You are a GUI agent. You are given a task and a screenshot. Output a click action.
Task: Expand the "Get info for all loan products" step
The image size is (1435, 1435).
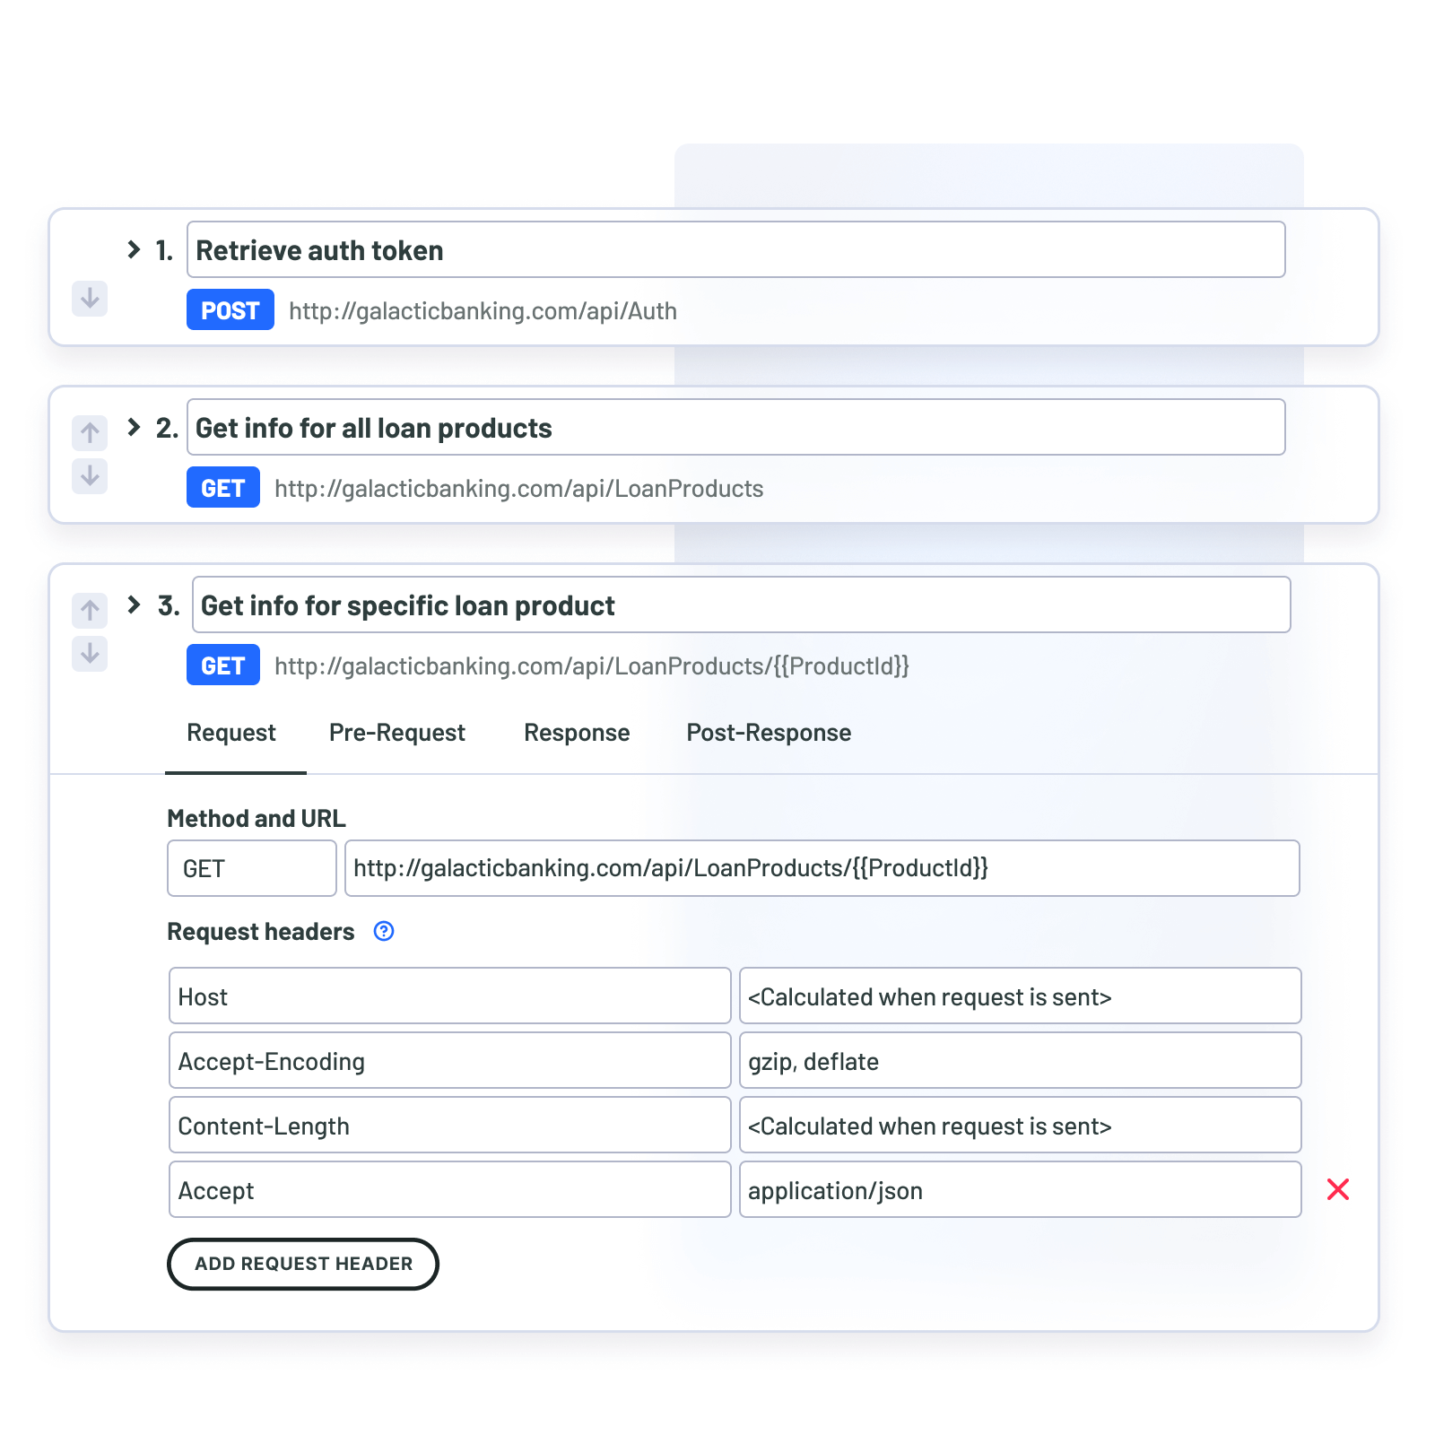(133, 427)
